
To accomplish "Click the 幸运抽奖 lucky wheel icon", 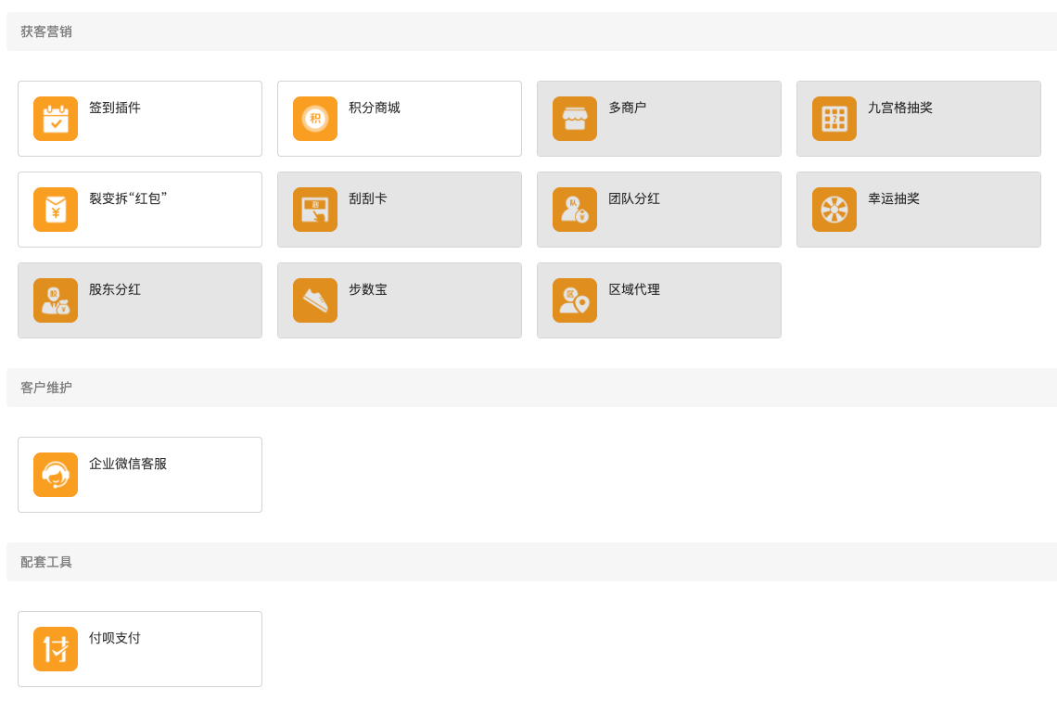I will click(x=834, y=210).
